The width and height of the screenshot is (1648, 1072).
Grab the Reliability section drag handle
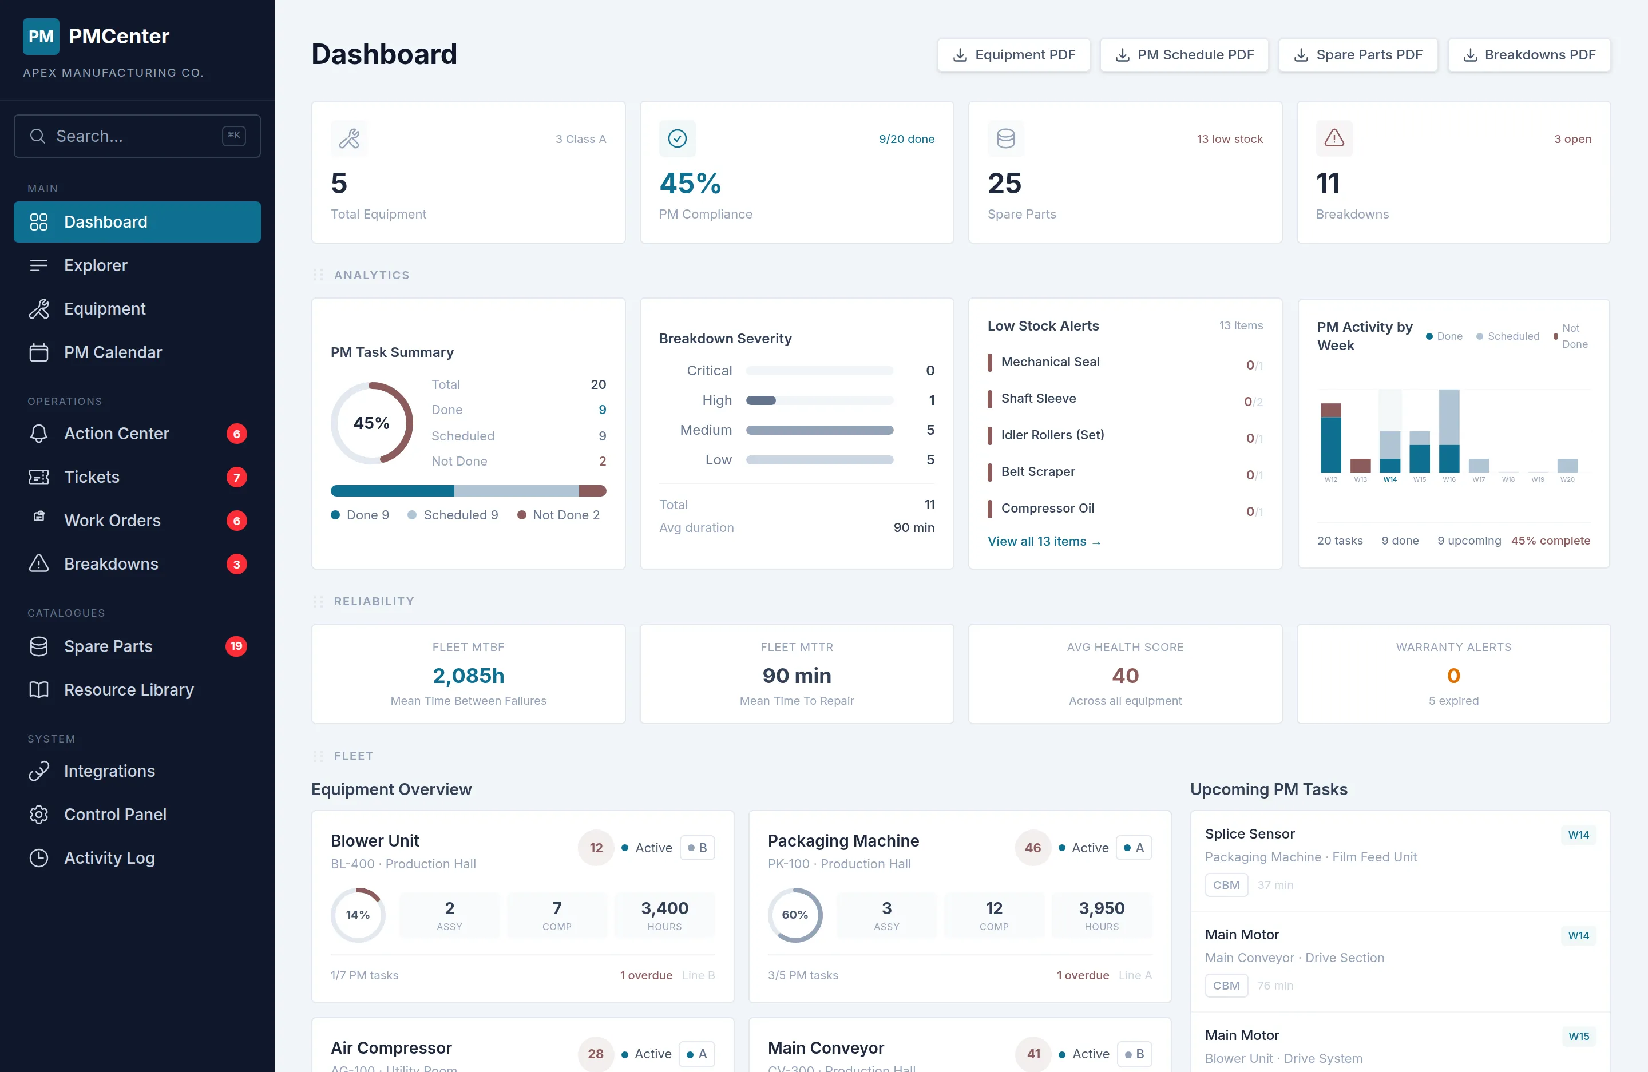(x=318, y=601)
